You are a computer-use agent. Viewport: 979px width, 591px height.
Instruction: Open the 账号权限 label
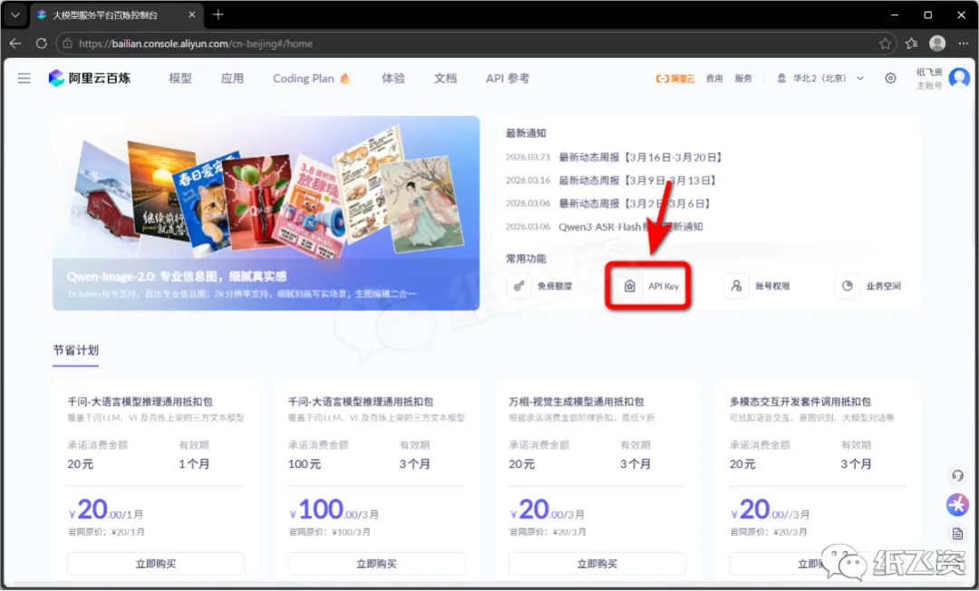pos(772,286)
